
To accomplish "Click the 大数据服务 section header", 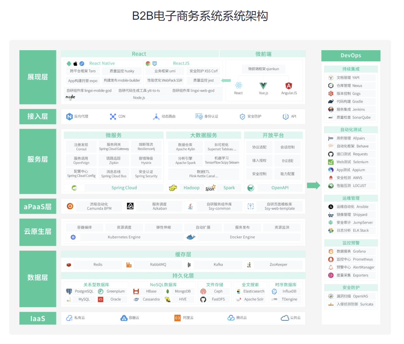I will point(204,135).
